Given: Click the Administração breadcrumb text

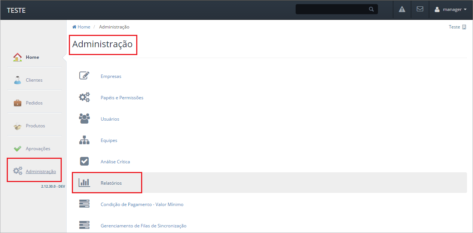Looking at the screenshot, I should [x=114, y=27].
